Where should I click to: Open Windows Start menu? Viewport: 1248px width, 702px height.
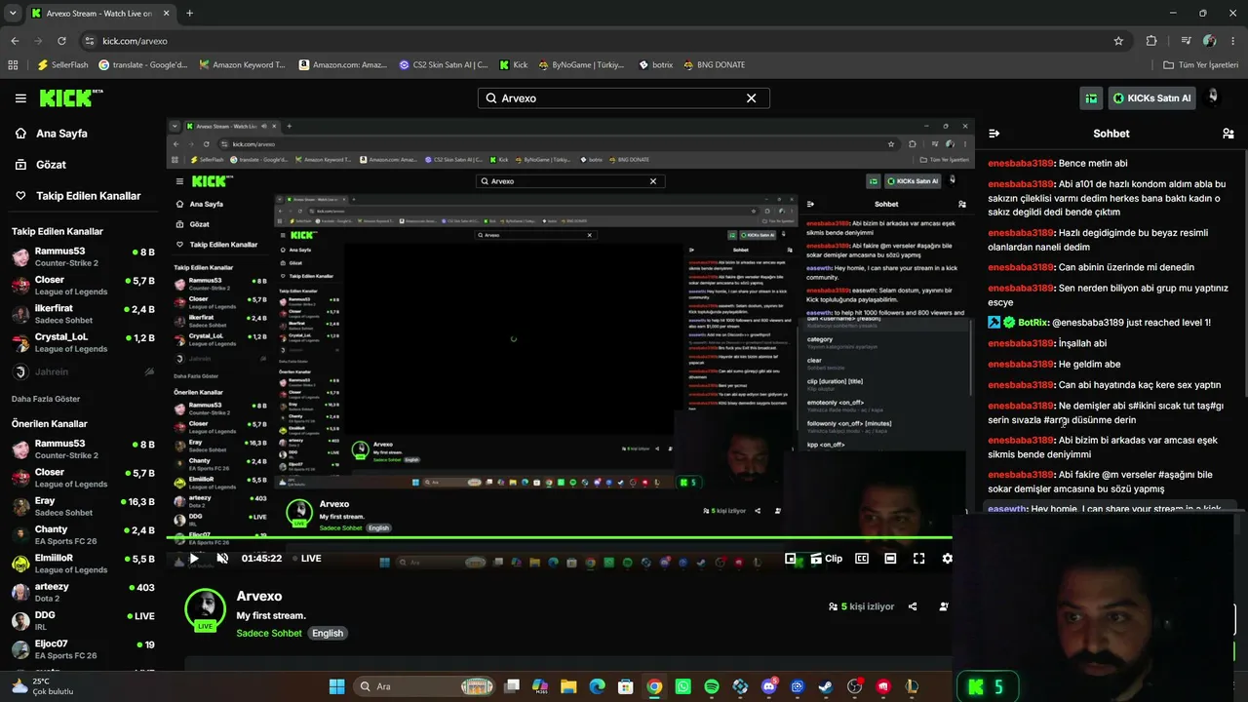pos(336,686)
